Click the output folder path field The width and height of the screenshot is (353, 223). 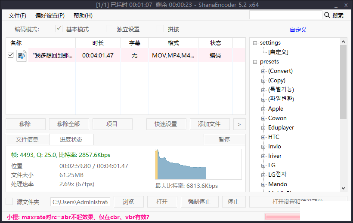click(80, 202)
